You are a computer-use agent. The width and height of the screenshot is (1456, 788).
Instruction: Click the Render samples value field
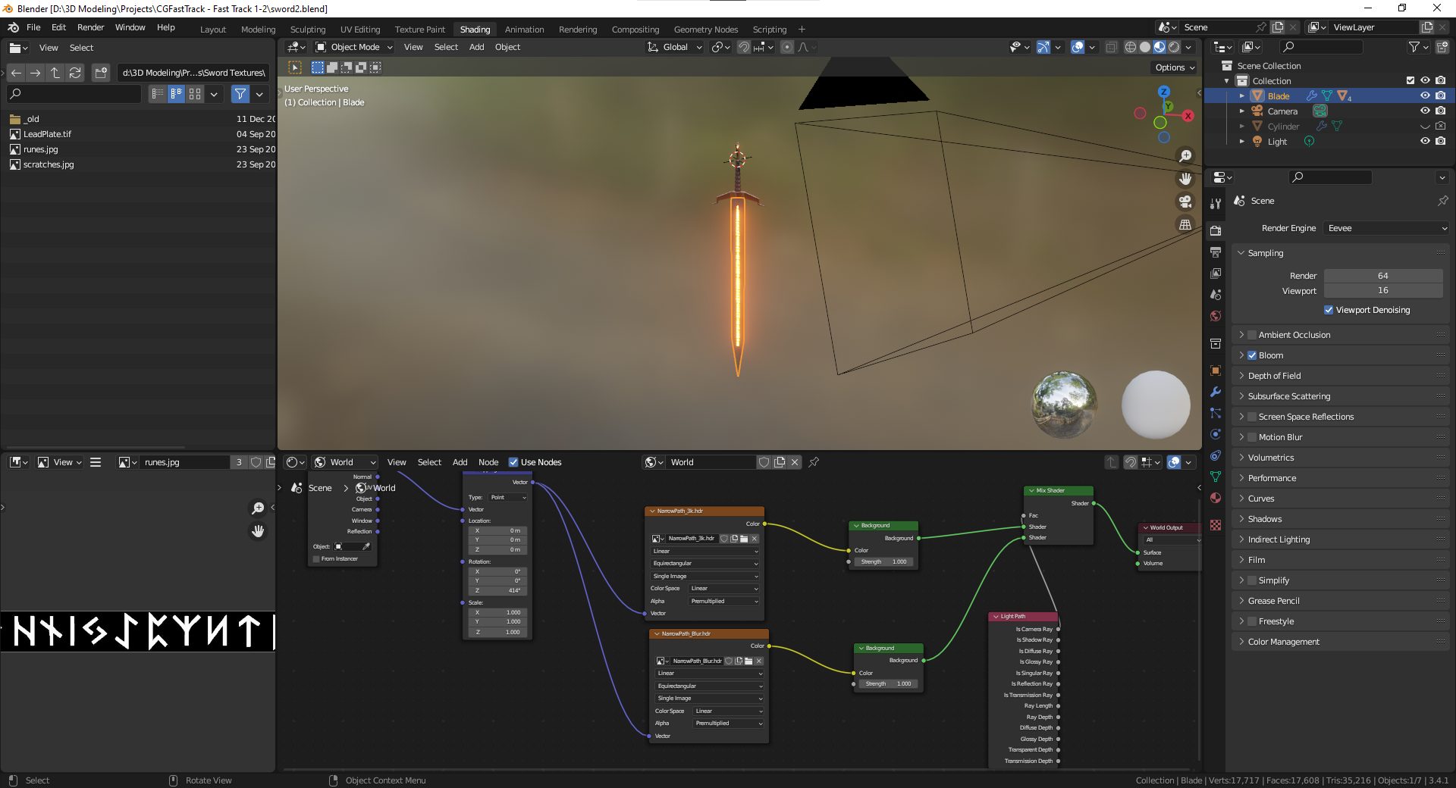click(x=1382, y=276)
